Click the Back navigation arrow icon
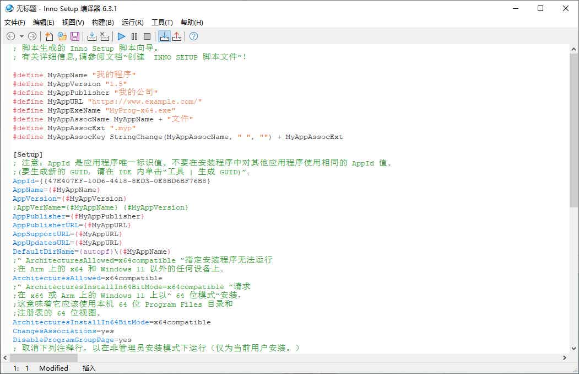579x374 pixels. tap(10, 36)
